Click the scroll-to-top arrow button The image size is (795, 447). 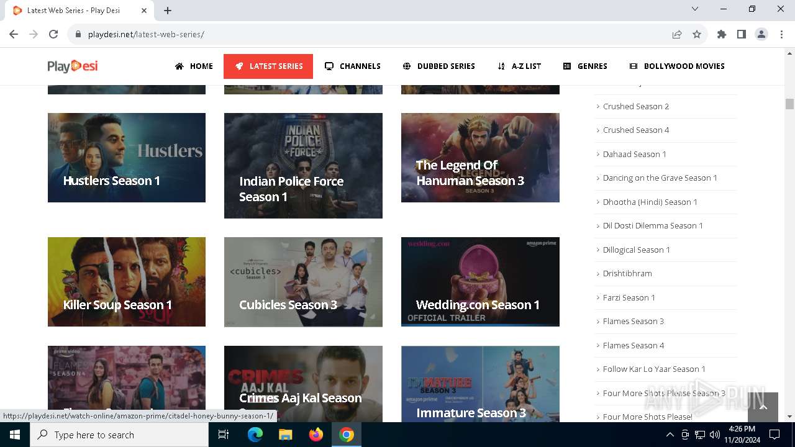(763, 407)
